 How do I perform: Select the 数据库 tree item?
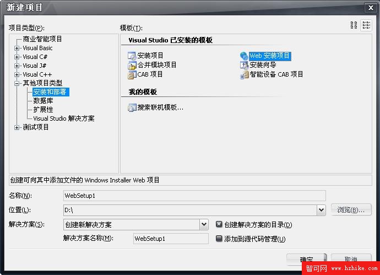click(x=43, y=101)
